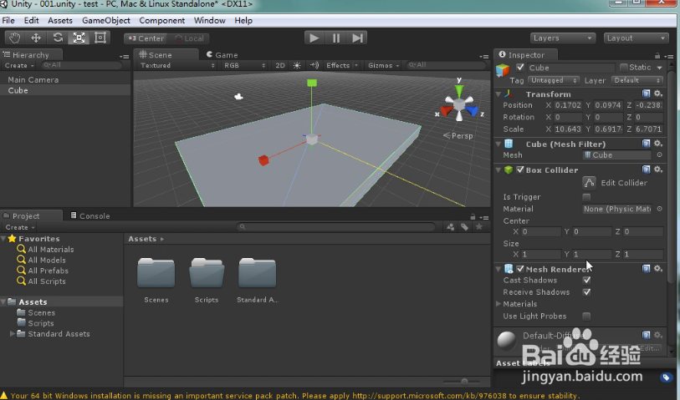The image size is (680, 400).
Task: Toggle Local handle rotation button
Action: point(189,38)
